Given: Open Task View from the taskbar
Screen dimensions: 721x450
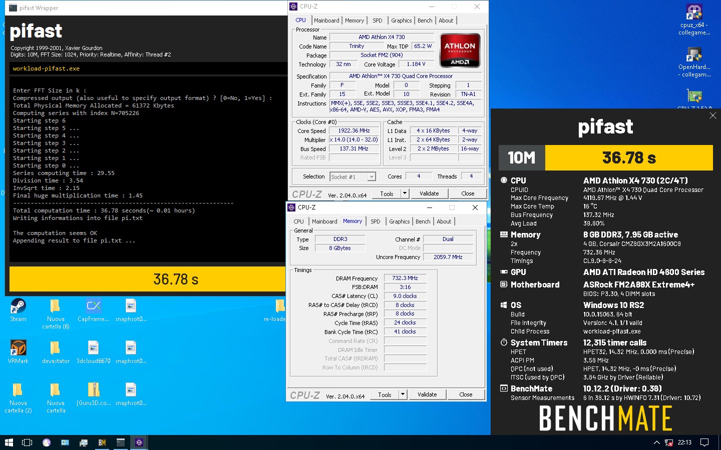Looking at the screenshot, I should (27, 442).
